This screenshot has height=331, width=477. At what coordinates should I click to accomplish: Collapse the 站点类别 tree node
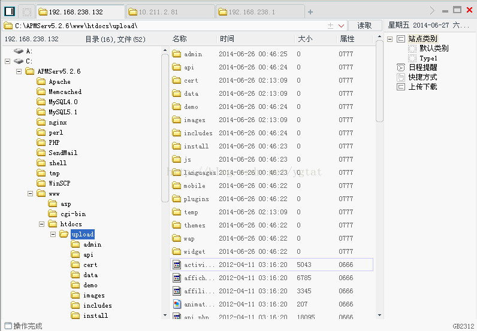390,39
